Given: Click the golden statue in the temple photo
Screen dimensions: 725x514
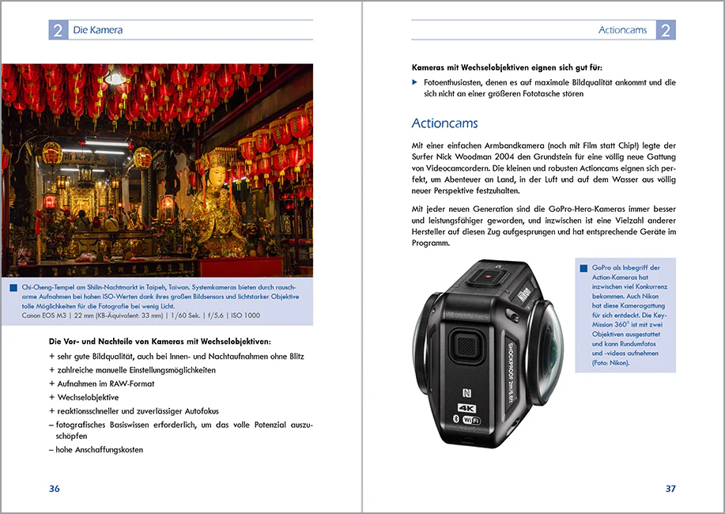Looking at the screenshot, I should [x=217, y=203].
